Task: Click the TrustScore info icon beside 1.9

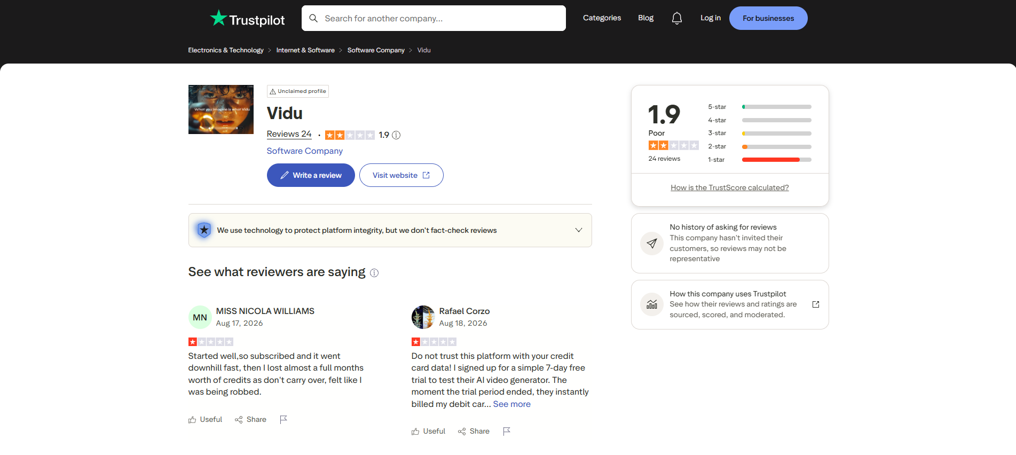Action: point(396,135)
